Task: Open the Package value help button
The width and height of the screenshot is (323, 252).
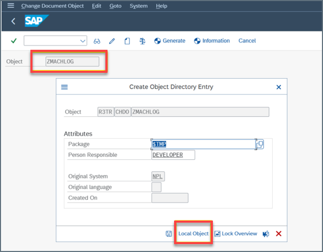Action: (x=260, y=144)
